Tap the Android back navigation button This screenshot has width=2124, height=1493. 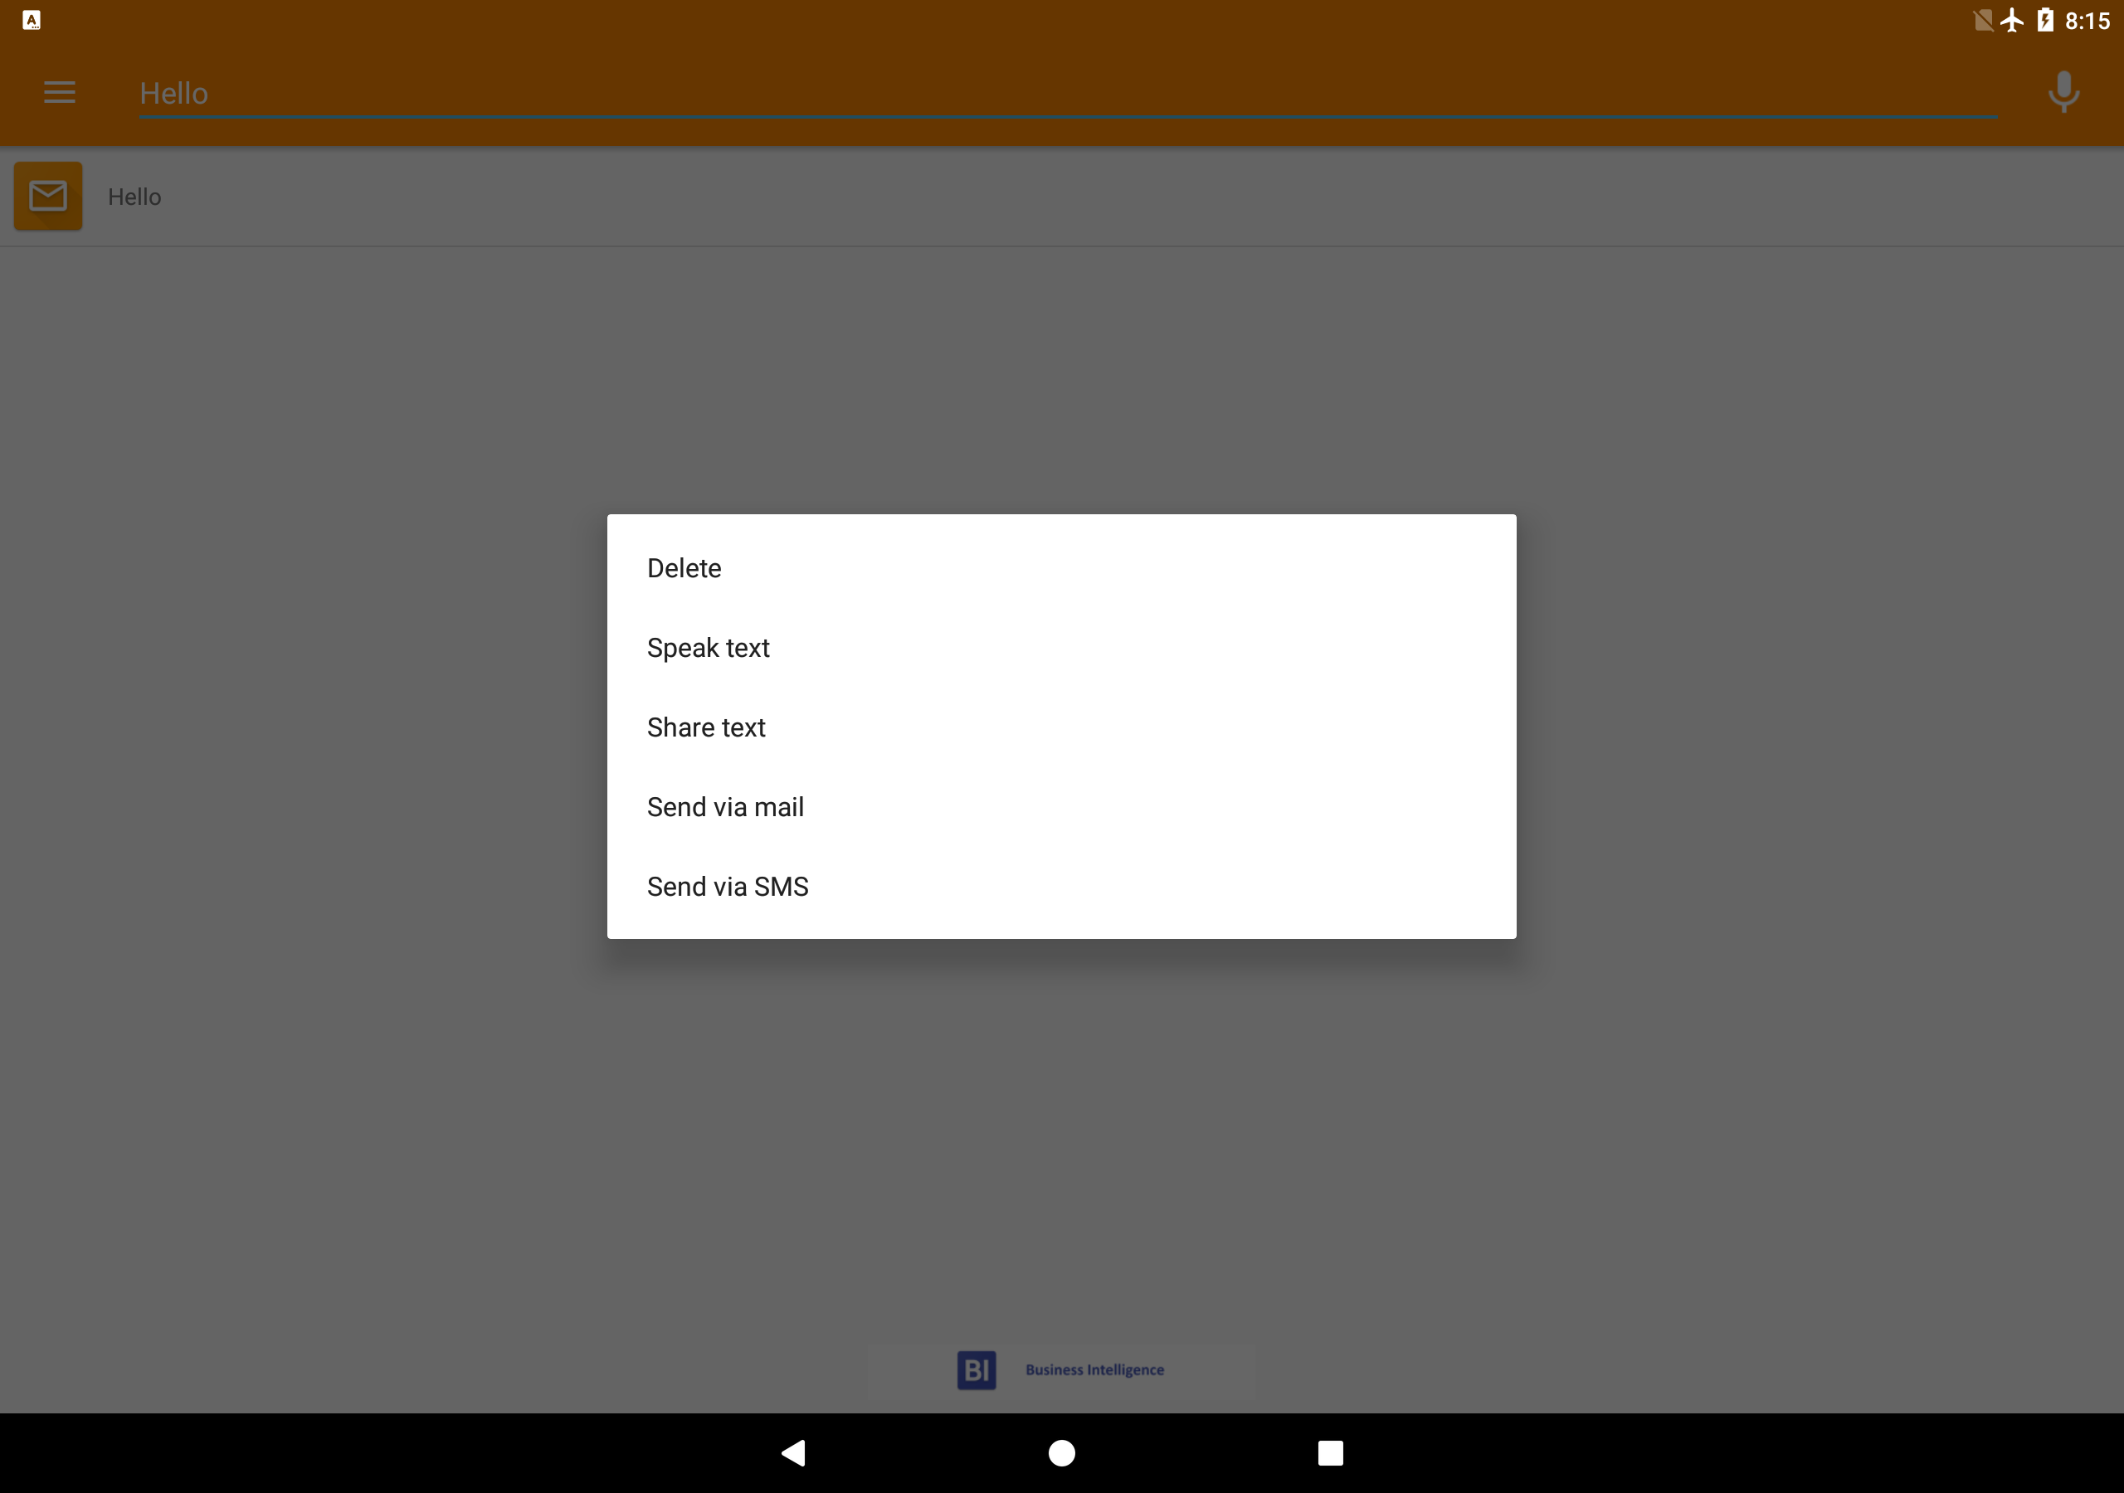point(794,1453)
